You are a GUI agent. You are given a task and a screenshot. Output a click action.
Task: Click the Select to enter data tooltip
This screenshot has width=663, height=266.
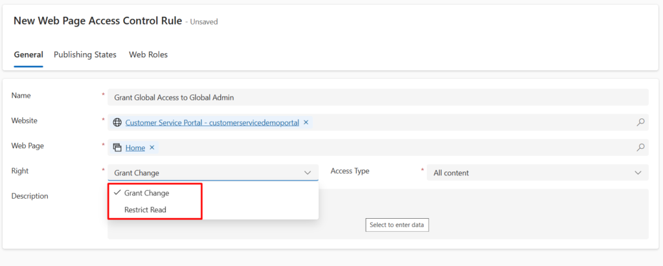[x=397, y=225]
